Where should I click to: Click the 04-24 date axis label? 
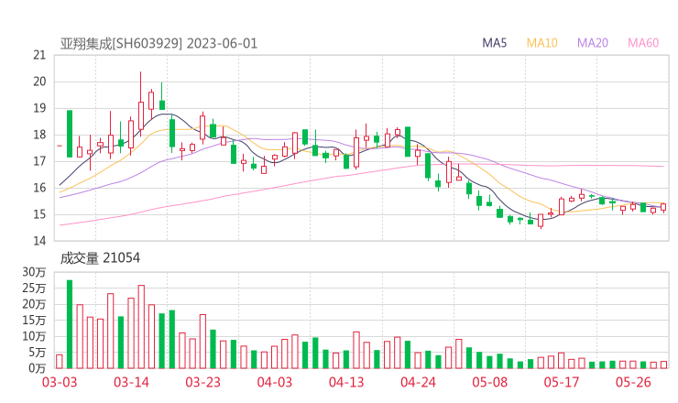pos(418,382)
